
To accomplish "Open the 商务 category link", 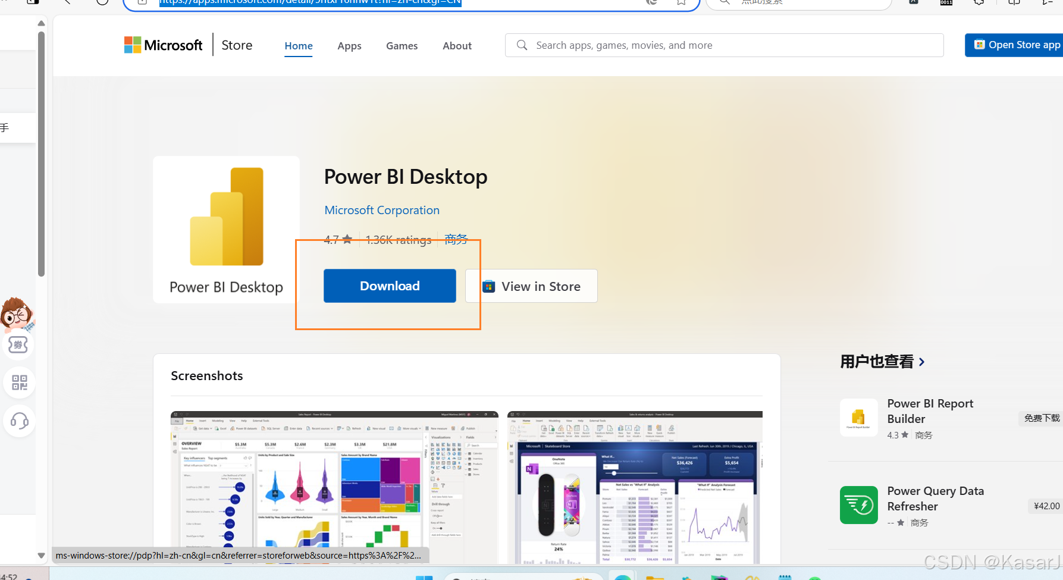I will 456,239.
